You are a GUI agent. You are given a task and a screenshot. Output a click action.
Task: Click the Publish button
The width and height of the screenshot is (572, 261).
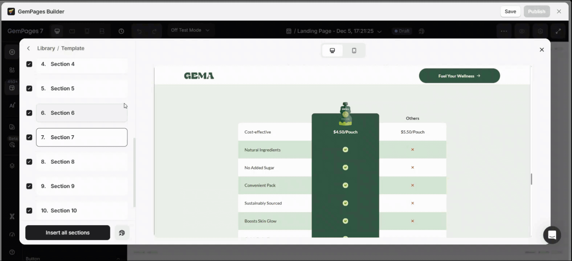536,12
